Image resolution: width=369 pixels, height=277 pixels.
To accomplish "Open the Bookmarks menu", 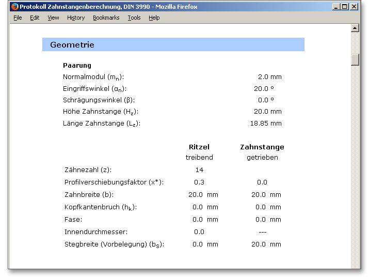I will (x=106, y=18).
